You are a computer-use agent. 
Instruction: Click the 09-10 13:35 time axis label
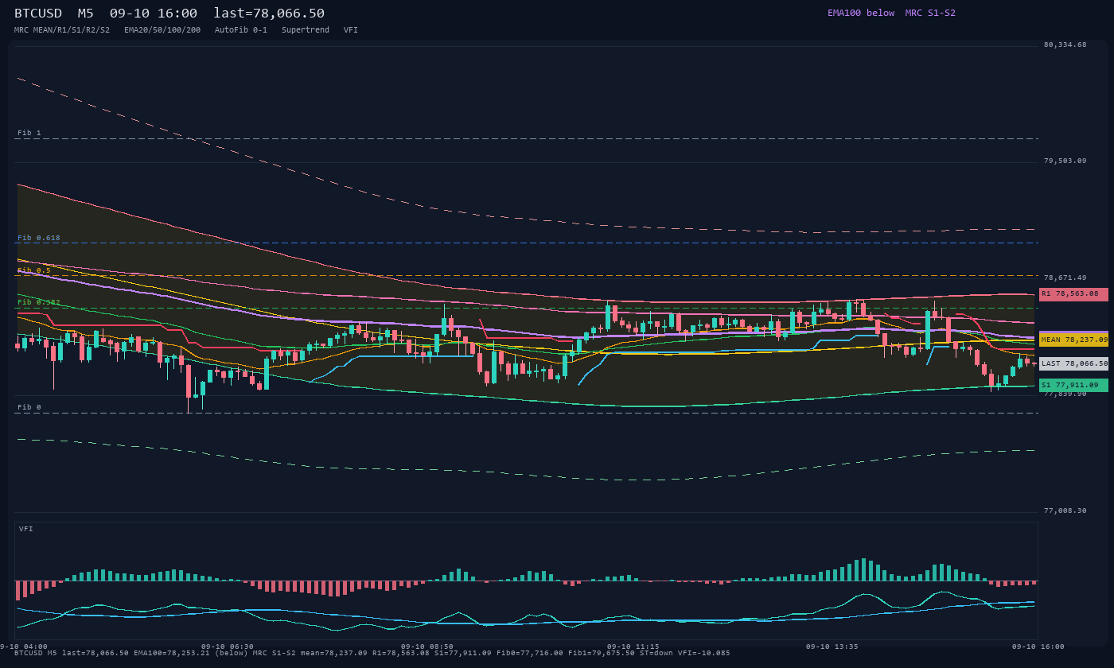click(832, 647)
